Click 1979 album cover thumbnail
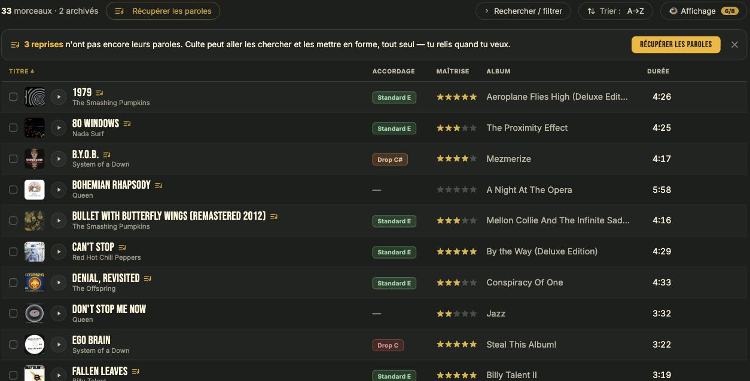The image size is (750, 381). 35,97
